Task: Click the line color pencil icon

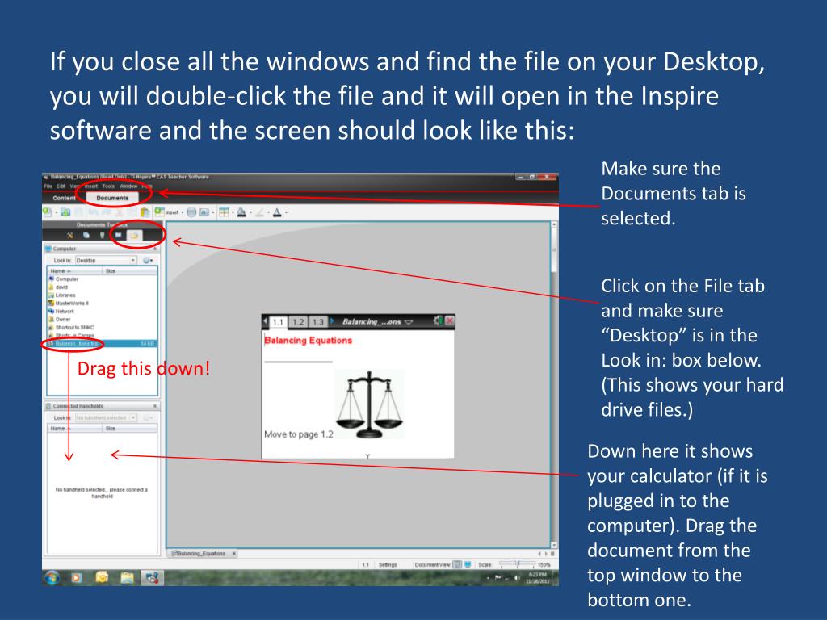Action: [x=259, y=212]
